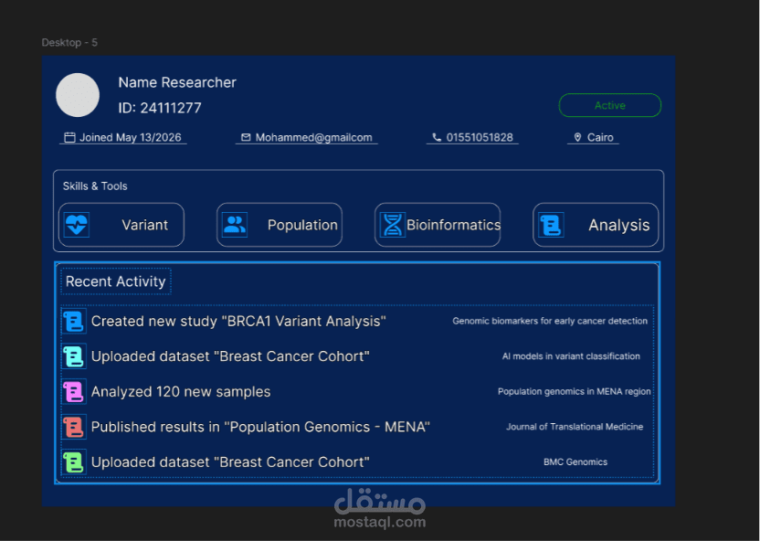Click cyan scroll icon beside AI models row
This screenshot has height=541, width=760.
pos(74,356)
